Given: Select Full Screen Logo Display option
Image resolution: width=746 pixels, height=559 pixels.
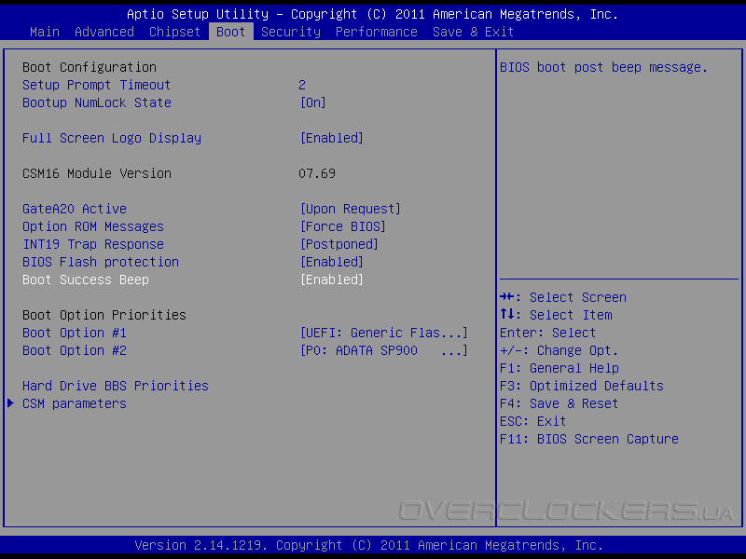Looking at the screenshot, I should 112,138.
